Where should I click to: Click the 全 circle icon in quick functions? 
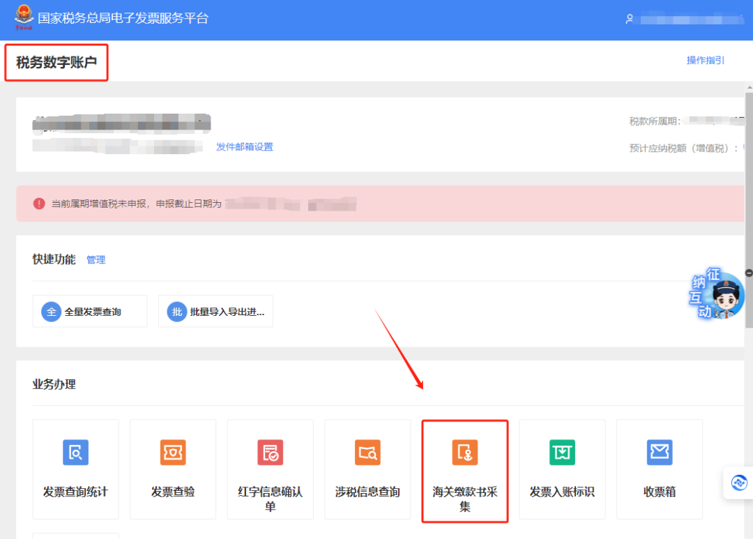pos(52,312)
